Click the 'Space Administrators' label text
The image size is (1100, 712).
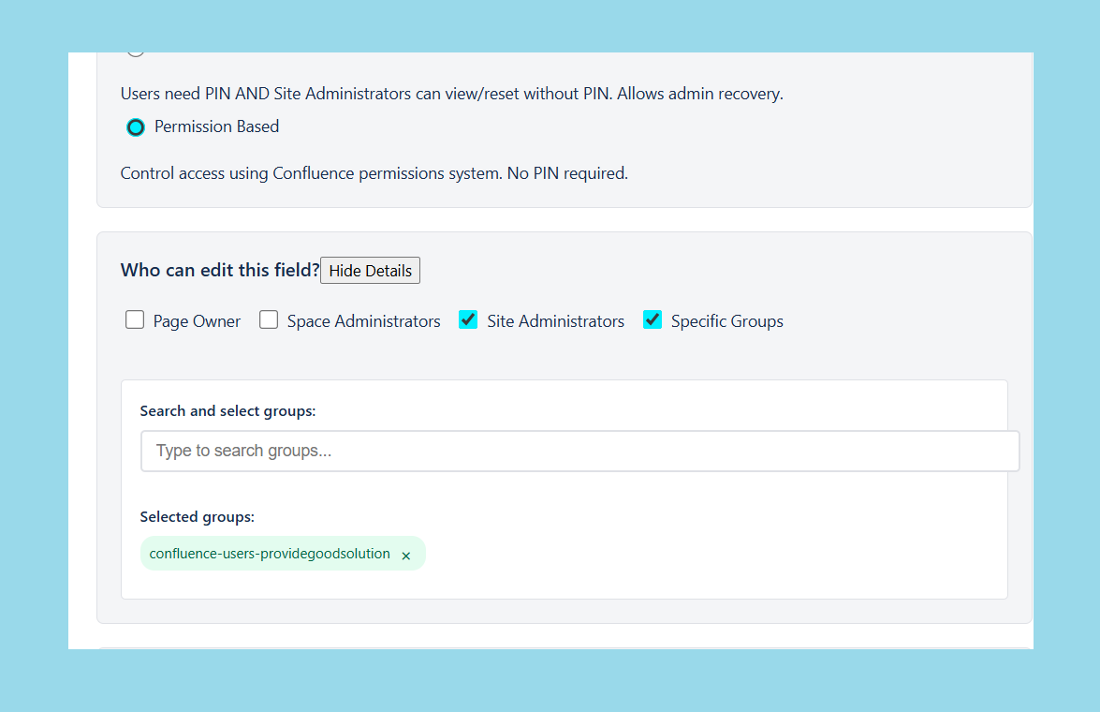click(x=363, y=321)
